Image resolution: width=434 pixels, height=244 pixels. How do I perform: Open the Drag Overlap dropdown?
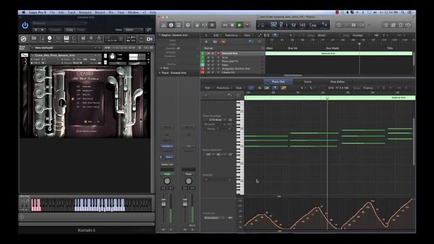tap(361, 35)
